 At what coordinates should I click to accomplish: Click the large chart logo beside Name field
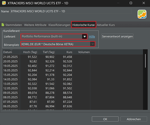(x=142, y=14)
